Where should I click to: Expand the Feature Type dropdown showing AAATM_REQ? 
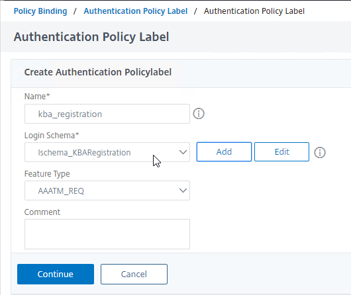coord(107,190)
